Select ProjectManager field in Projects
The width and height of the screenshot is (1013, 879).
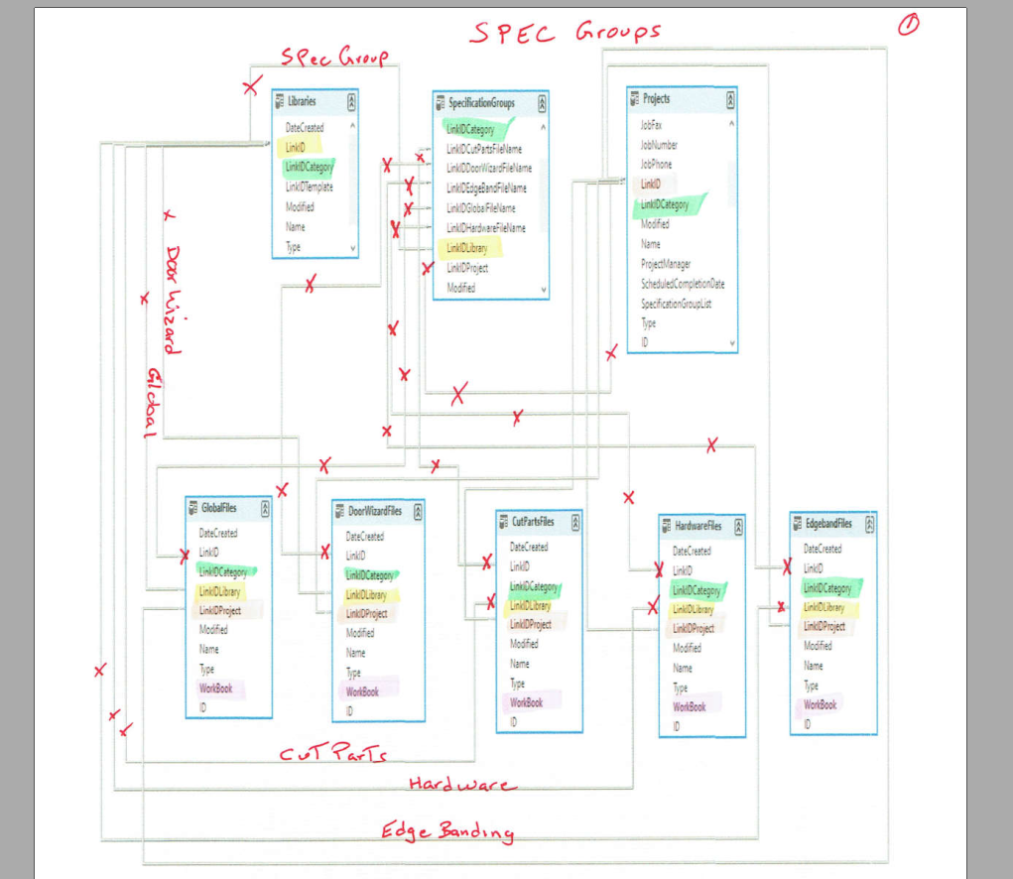click(x=666, y=264)
